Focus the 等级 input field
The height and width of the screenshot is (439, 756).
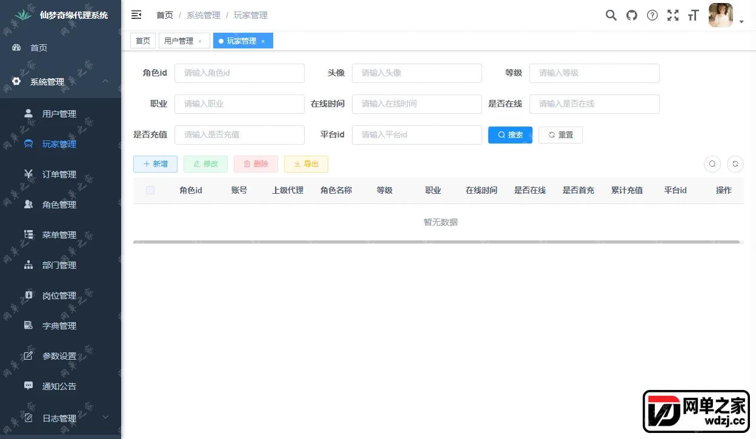[x=594, y=73]
